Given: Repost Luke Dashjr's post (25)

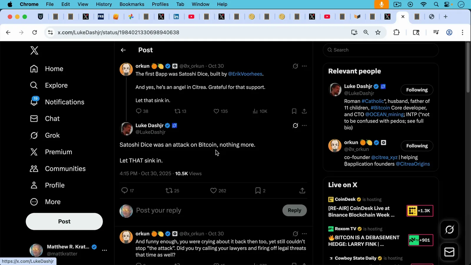Looking at the screenshot, I should [173, 191].
